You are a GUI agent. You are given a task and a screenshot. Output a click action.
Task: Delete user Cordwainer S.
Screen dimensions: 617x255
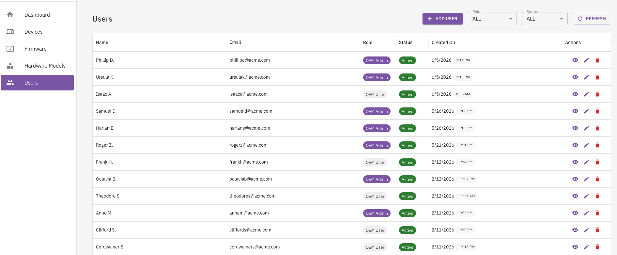pos(597,247)
